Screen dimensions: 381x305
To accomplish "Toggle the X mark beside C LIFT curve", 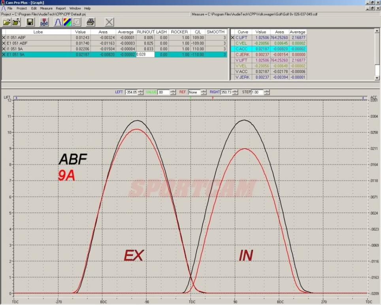I will (232, 38).
